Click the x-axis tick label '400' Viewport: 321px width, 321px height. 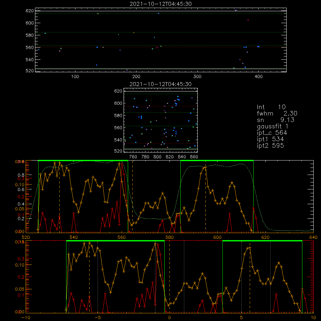pos(258,77)
